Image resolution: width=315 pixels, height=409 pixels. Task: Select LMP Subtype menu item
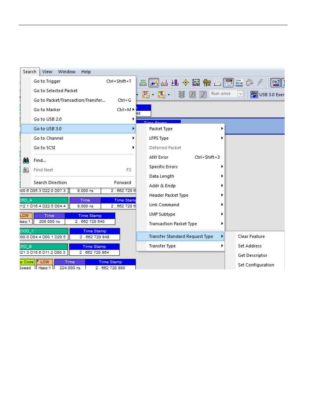180,214
